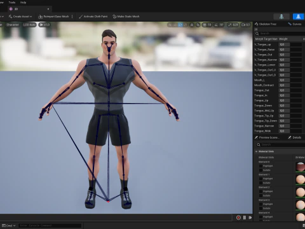Select the blue Skeletal Mesh mode icon

tap(299, 17)
